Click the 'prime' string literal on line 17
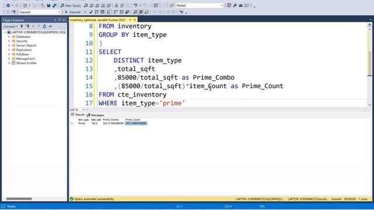The image size is (374, 210). click(172, 103)
